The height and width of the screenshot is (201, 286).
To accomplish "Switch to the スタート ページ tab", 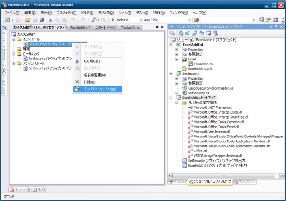I will click(x=105, y=28).
